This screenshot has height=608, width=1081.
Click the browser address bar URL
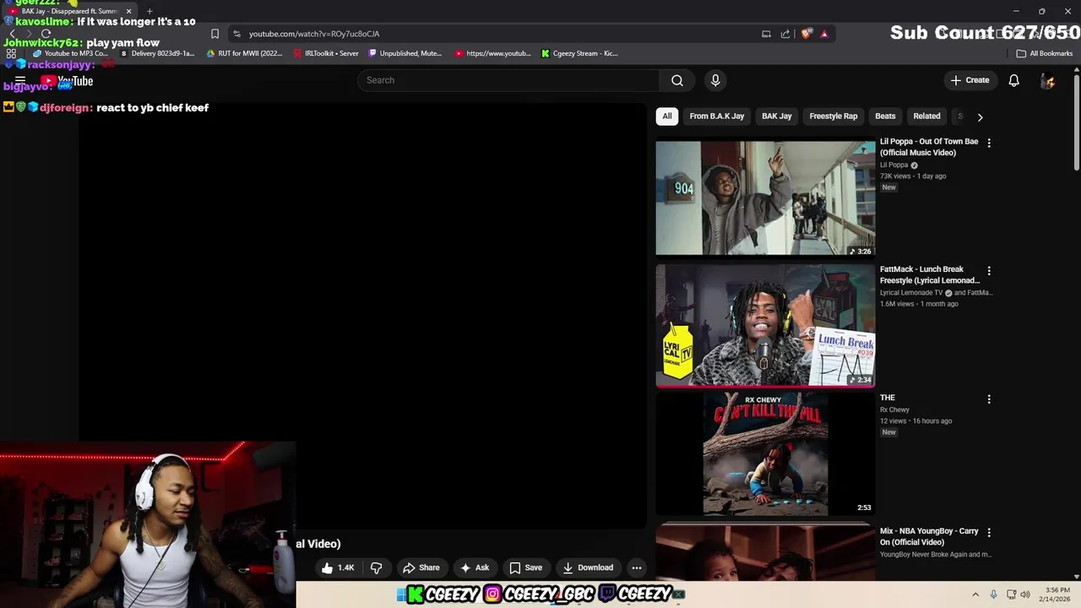click(x=314, y=34)
